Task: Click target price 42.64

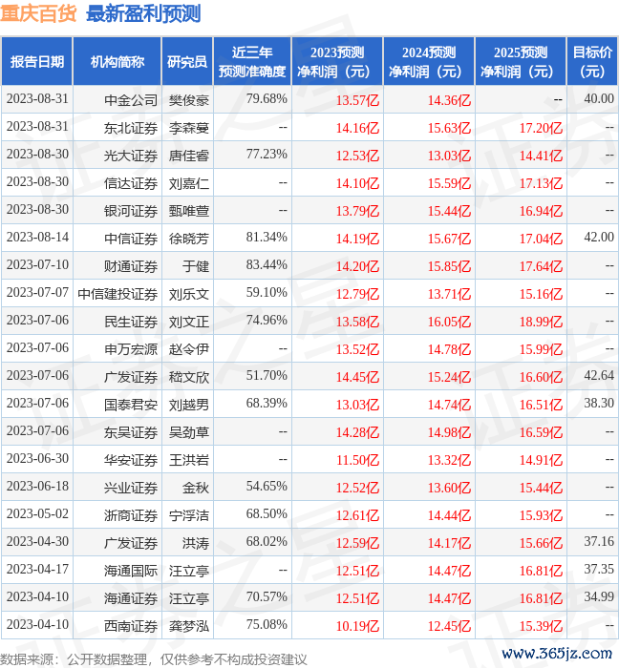Action: pyautogui.click(x=599, y=376)
